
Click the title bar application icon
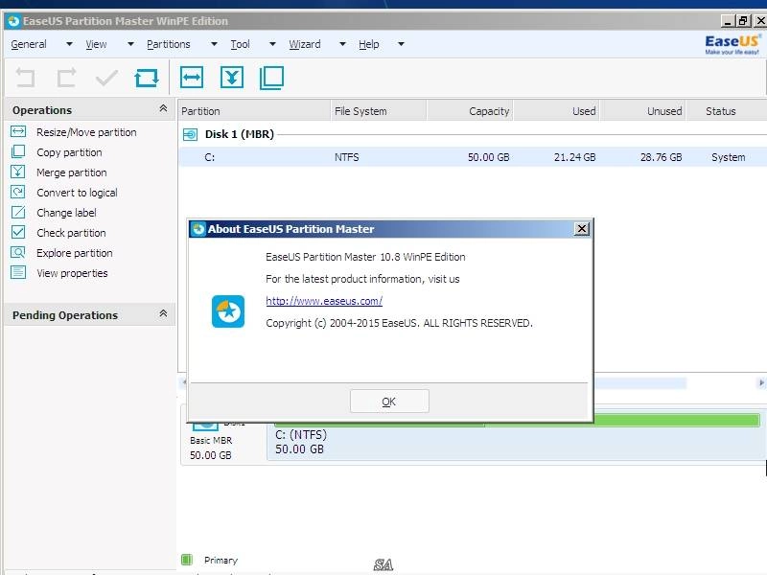click(x=13, y=21)
